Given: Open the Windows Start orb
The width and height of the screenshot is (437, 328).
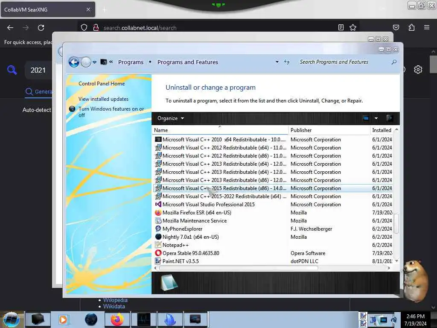Looking at the screenshot, I should (12, 319).
